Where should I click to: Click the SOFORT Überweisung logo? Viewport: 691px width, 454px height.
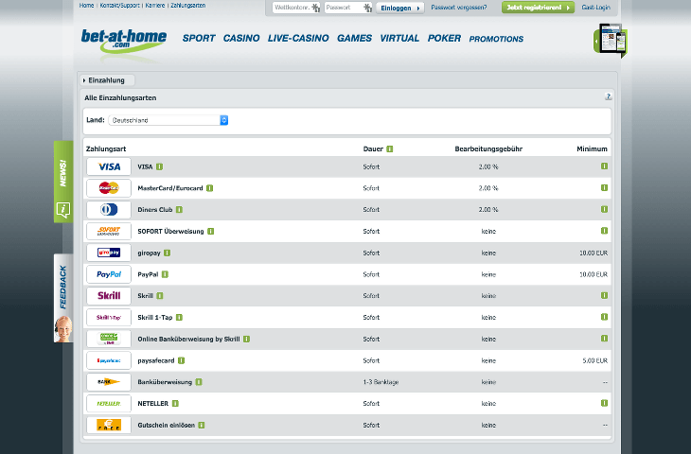(109, 231)
